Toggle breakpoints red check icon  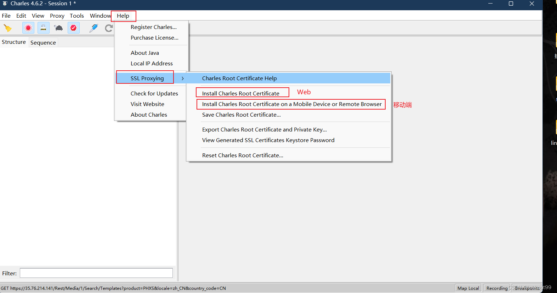click(x=74, y=28)
